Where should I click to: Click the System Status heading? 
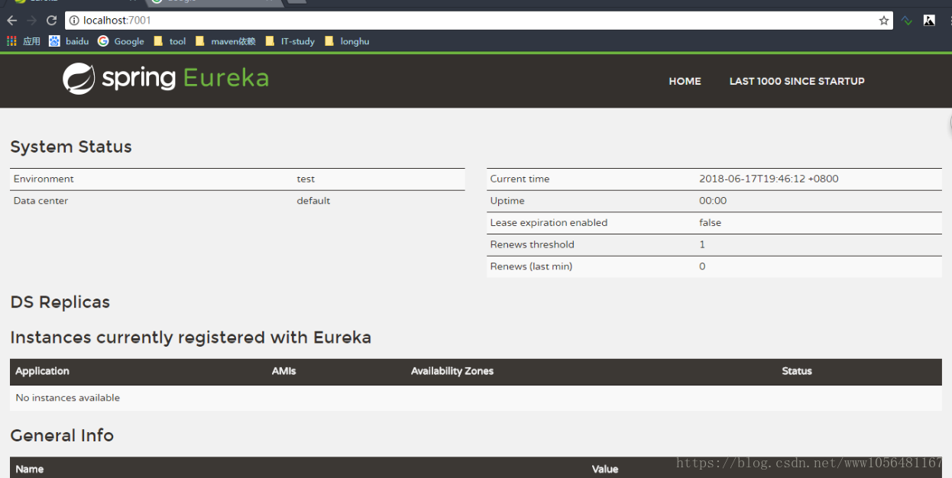point(71,147)
